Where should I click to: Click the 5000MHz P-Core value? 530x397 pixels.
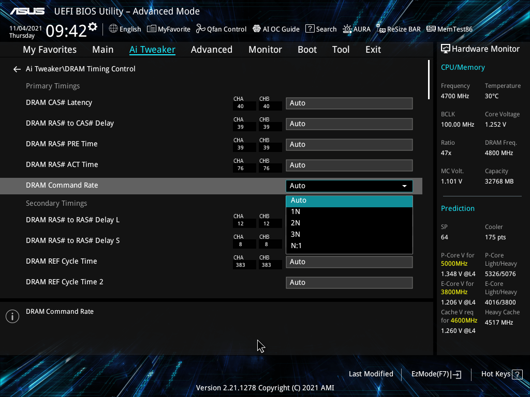click(454, 264)
